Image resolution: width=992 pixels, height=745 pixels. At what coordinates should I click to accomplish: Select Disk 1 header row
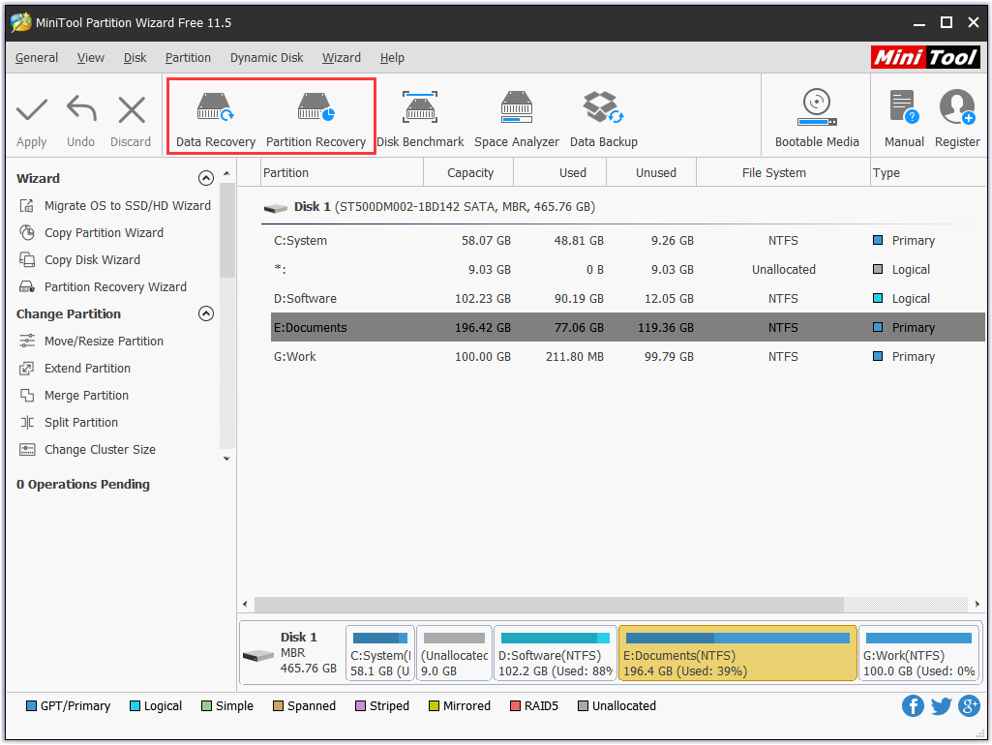coord(622,207)
